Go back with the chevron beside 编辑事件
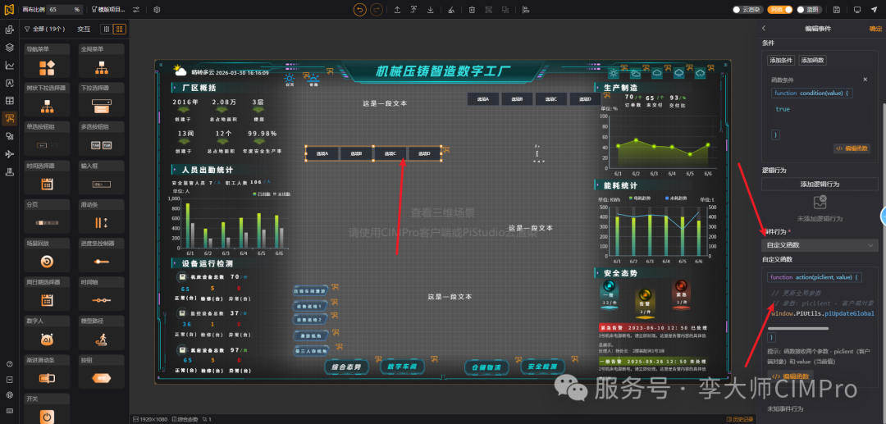Screen dimensions: 886x424 click(x=764, y=28)
